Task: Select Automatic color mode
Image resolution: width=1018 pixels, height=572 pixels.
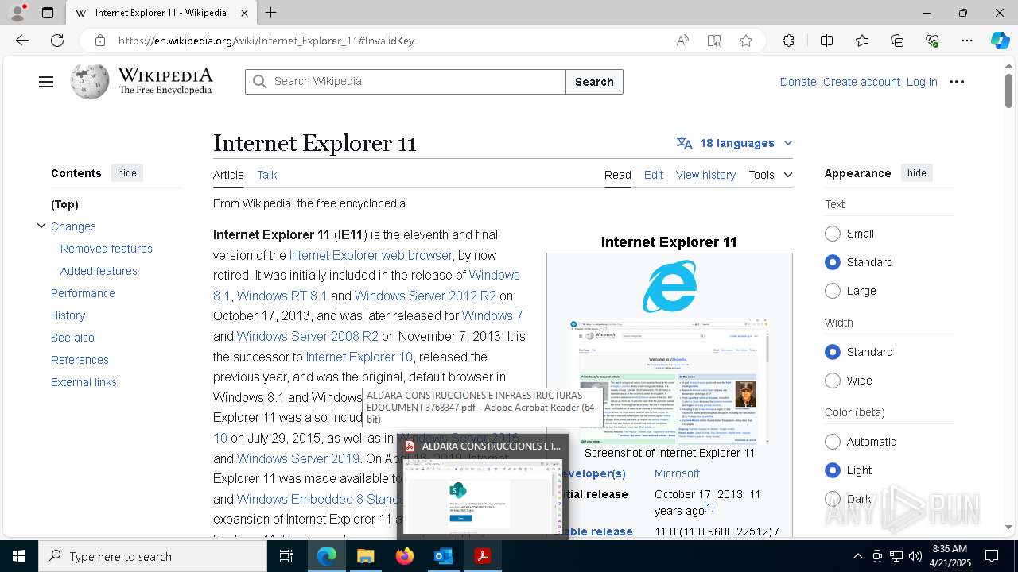Action: pos(833,442)
